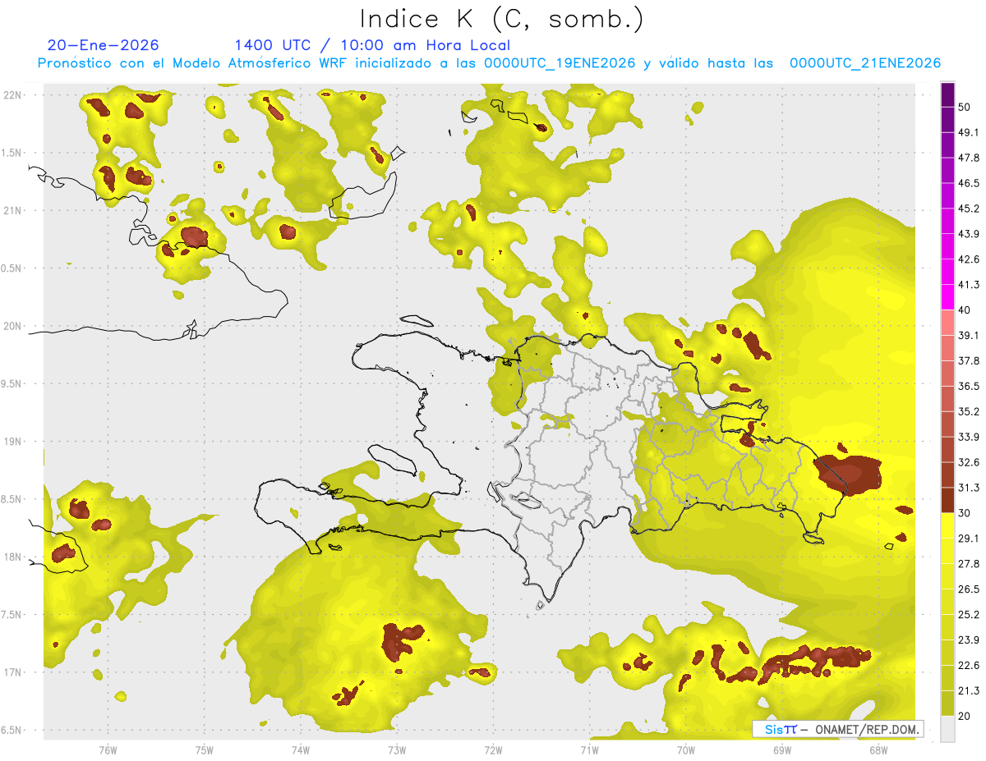Viewport: 986px width, 761px height.
Task: Click the color bar value '23.9'
Action: point(969,640)
